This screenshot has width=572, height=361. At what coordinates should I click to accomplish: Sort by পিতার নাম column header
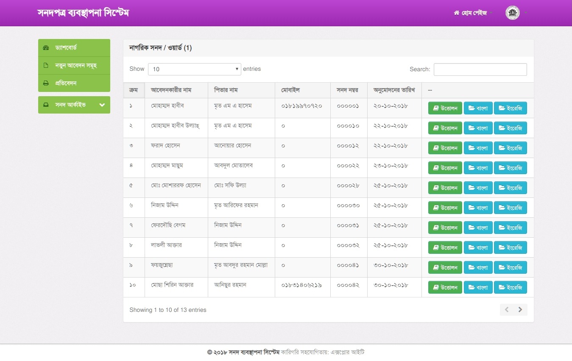241,90
